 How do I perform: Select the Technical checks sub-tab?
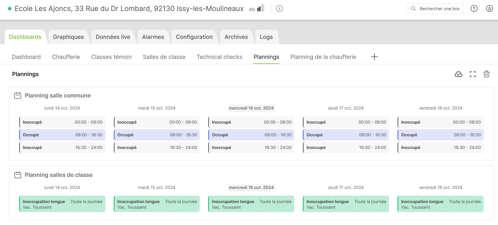219,57
